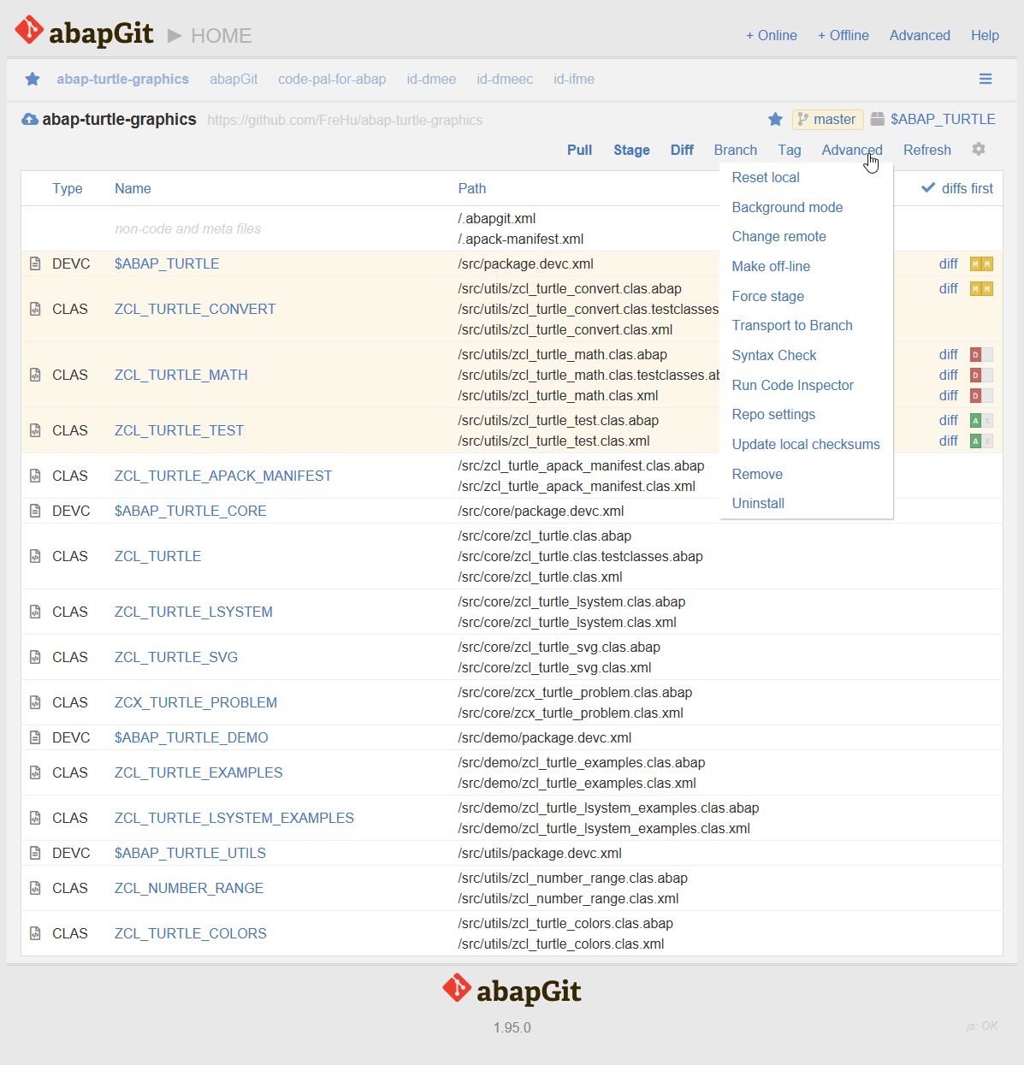
Task: Open the hamburger navigation menu
Action: point(986,79)
